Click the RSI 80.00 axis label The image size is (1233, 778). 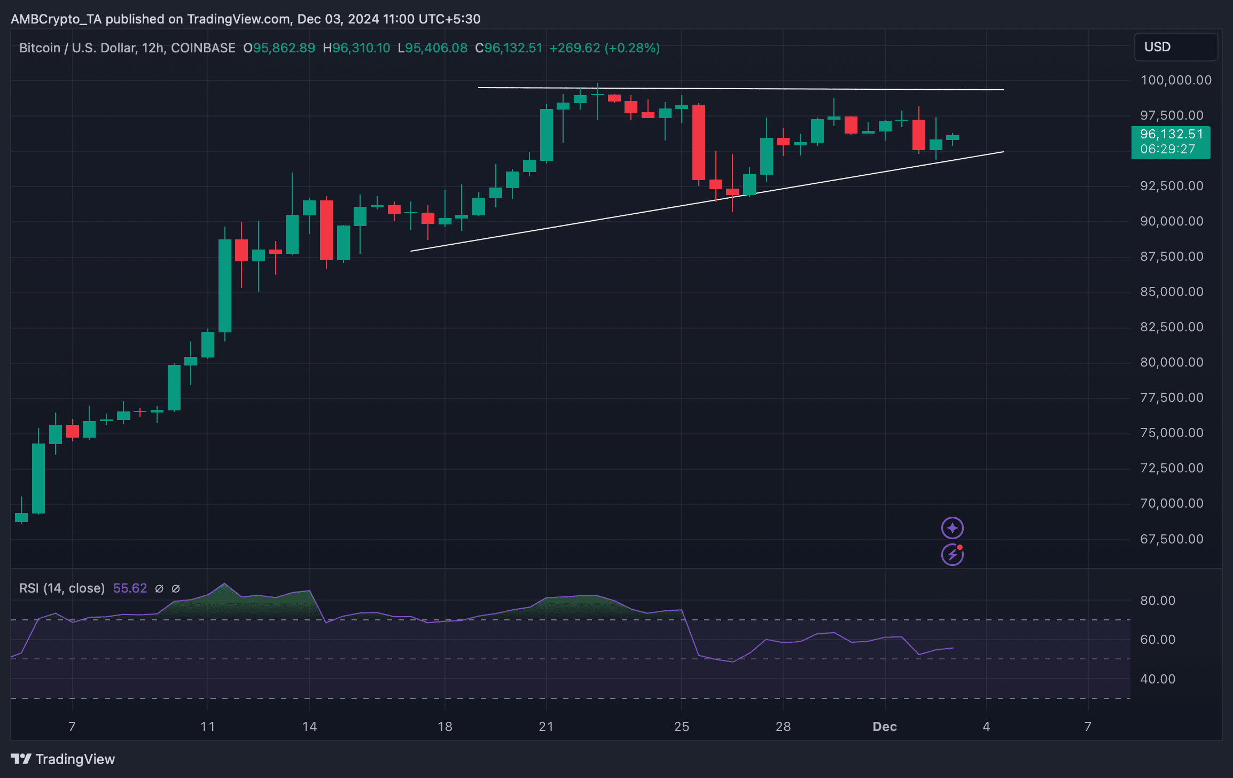(1158, 601)
